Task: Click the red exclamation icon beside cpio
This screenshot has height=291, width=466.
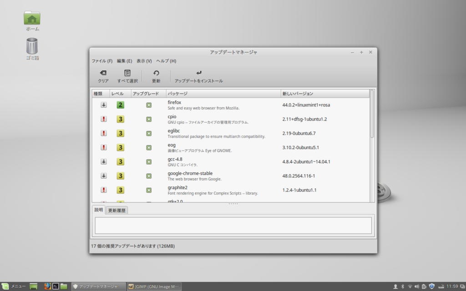Action: coord(104,119)
